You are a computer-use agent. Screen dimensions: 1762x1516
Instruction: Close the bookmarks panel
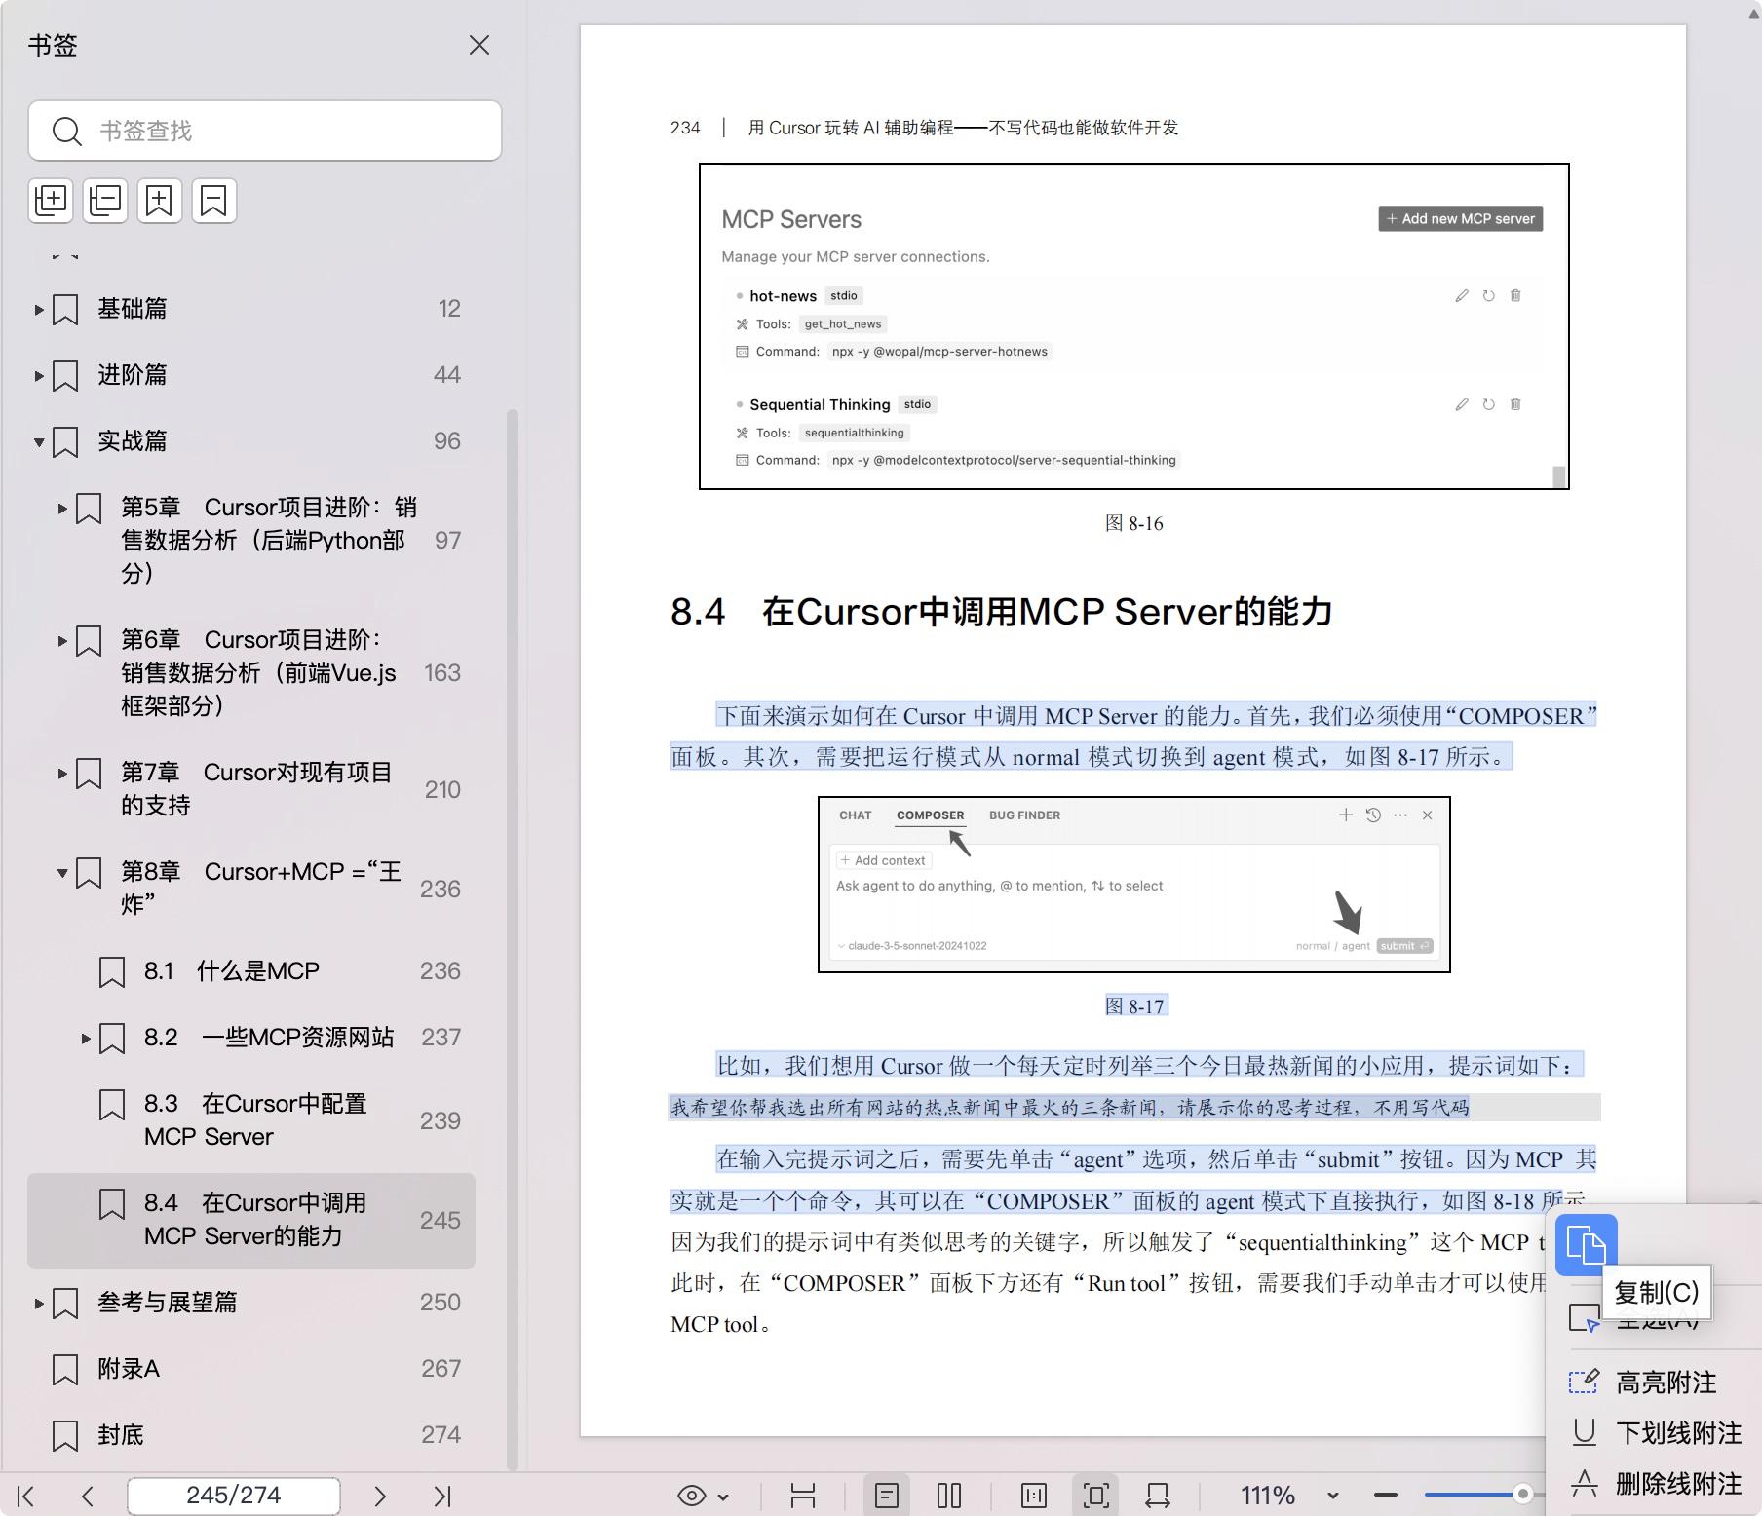(479, 46)
